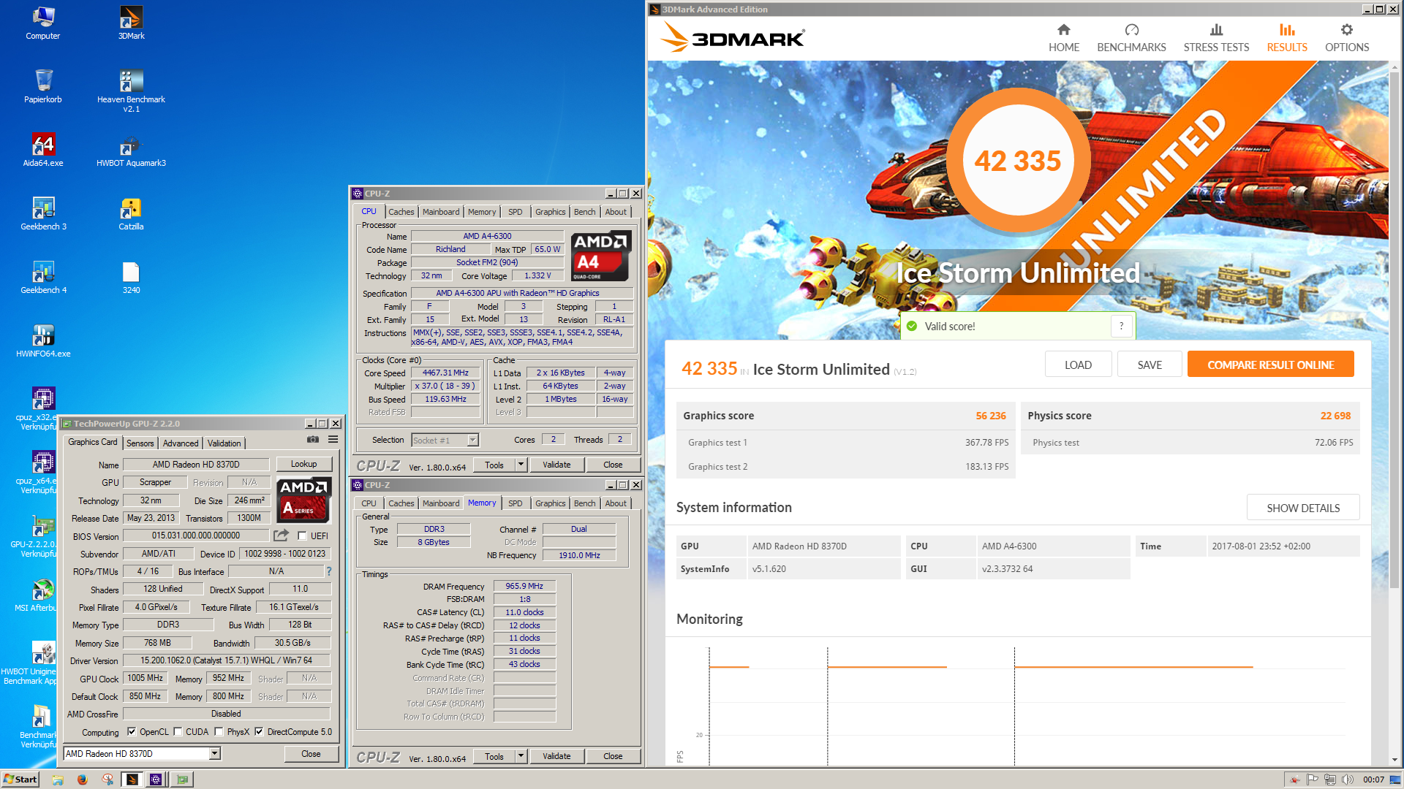Click the GPU-Z screenshot camera icon
Screen dimensions: 1404x789
click(313, 440)
